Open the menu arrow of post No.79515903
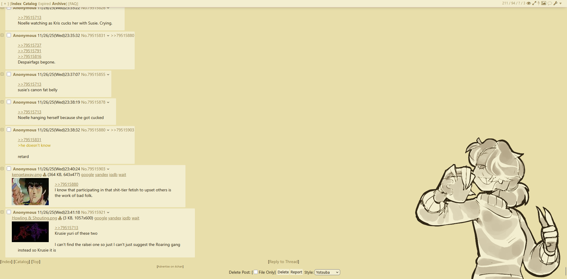The image size is (567, 279). 108,169
